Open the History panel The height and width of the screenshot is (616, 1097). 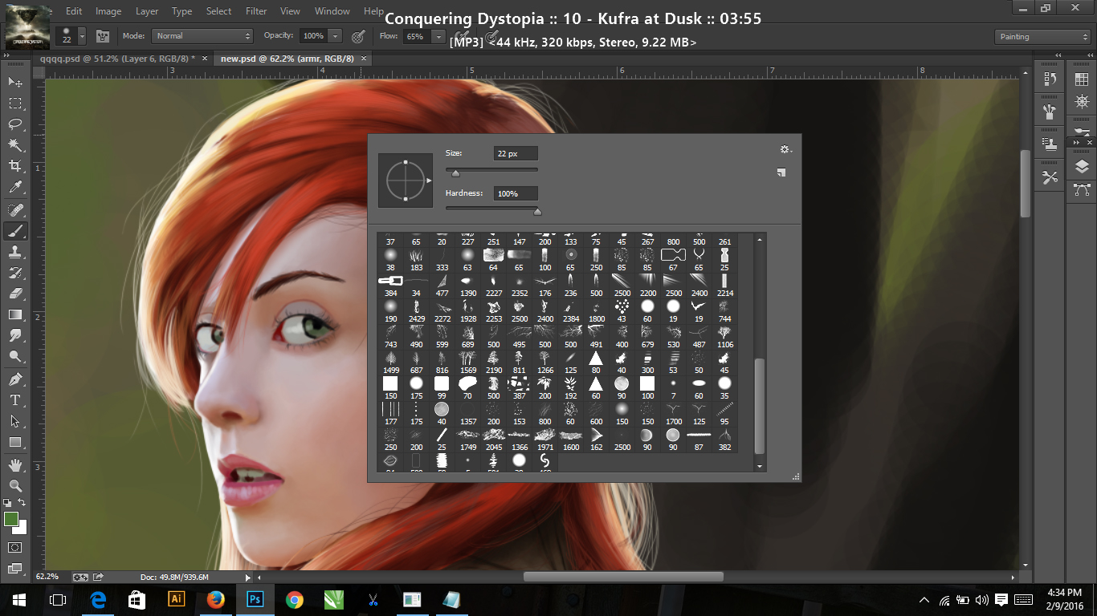click(x=1050, y=79)
